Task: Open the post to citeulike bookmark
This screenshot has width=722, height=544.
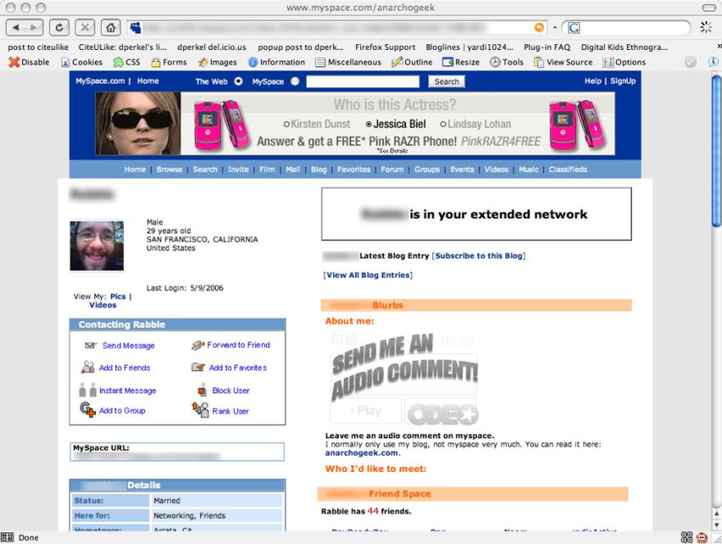Action: (37, 48)
